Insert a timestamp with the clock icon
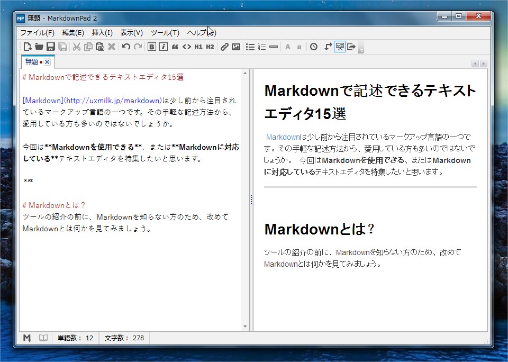The image size is (508, 362). [314, 47]
